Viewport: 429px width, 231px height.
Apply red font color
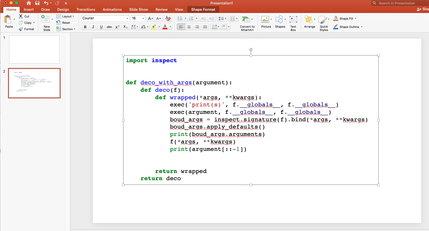point(165,27)
